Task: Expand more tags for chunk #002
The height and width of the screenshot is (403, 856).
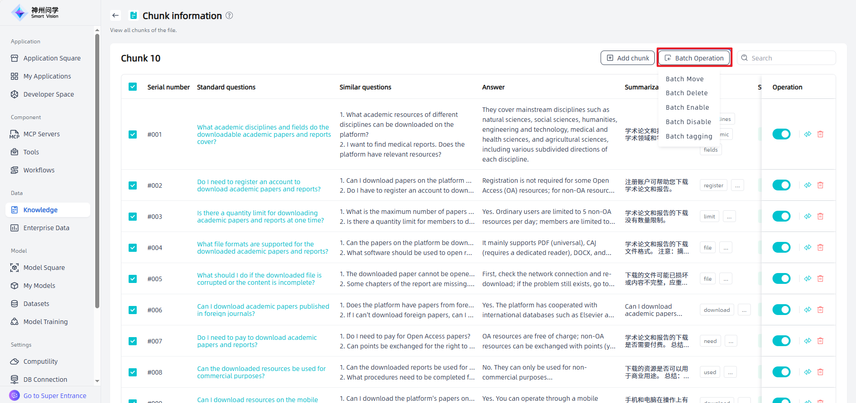Action: click(x=737, y=185)
